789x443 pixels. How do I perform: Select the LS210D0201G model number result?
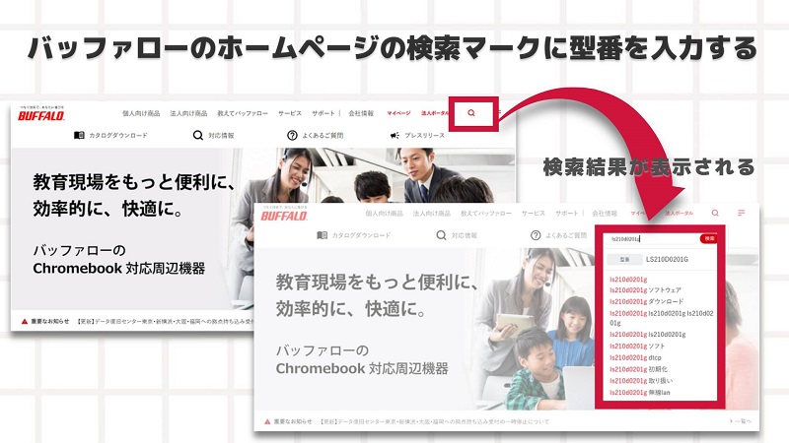click(x=667, y=260)
